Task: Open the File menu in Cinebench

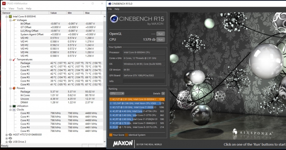Action: 110,9
